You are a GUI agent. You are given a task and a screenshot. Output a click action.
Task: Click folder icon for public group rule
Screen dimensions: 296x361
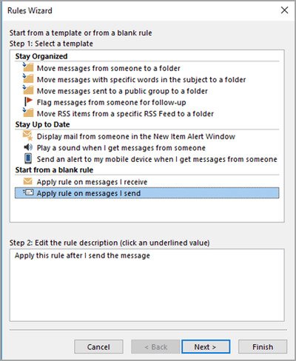tap(28, 90)
